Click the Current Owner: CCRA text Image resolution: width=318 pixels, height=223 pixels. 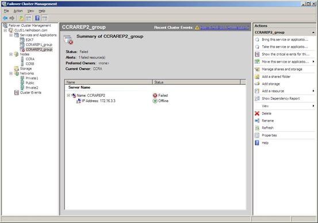(x=84, y=69)
